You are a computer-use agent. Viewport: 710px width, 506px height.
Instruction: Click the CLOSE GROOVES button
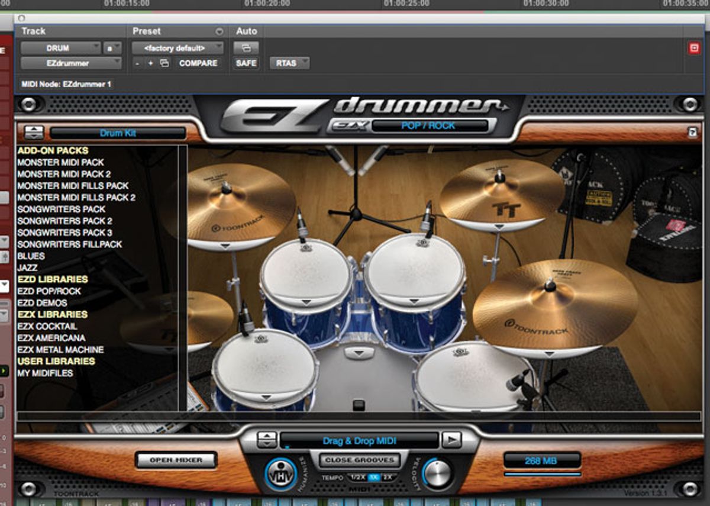tap(360, 460)
